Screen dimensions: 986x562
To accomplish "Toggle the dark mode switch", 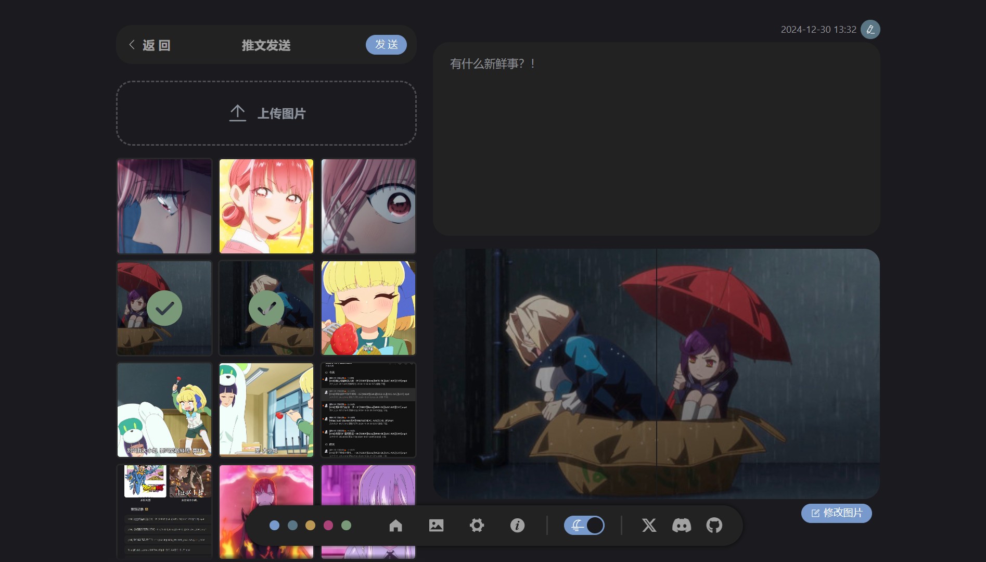I will point(584,526).
